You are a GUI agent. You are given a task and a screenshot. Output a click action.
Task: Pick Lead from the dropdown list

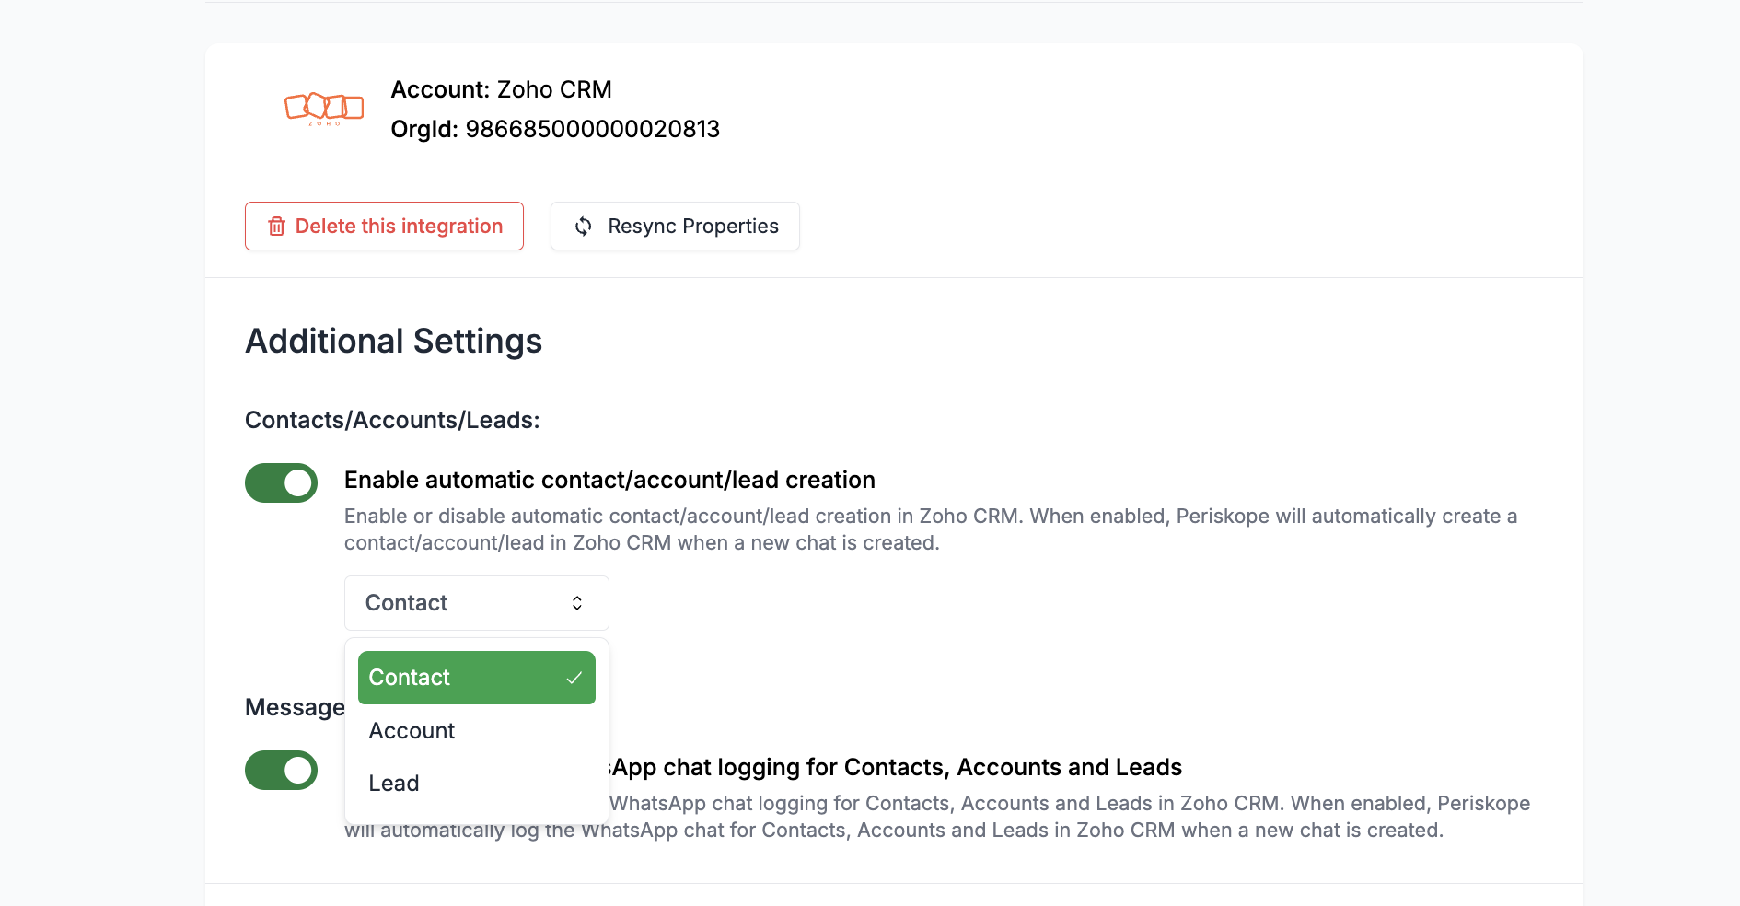394,784
